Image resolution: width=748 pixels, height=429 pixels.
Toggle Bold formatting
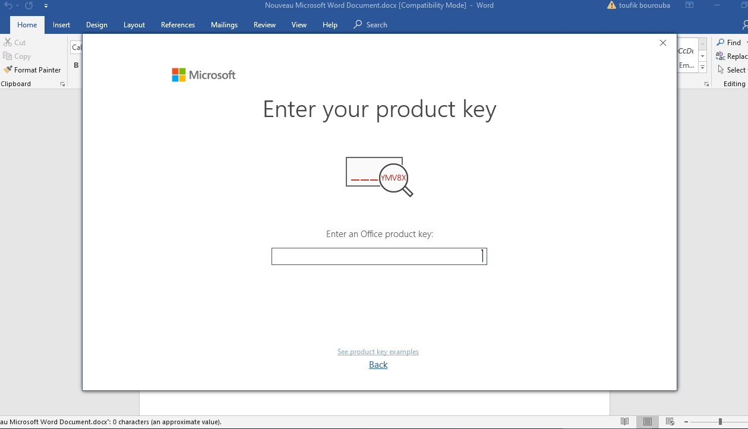click(x=76, y=65)
